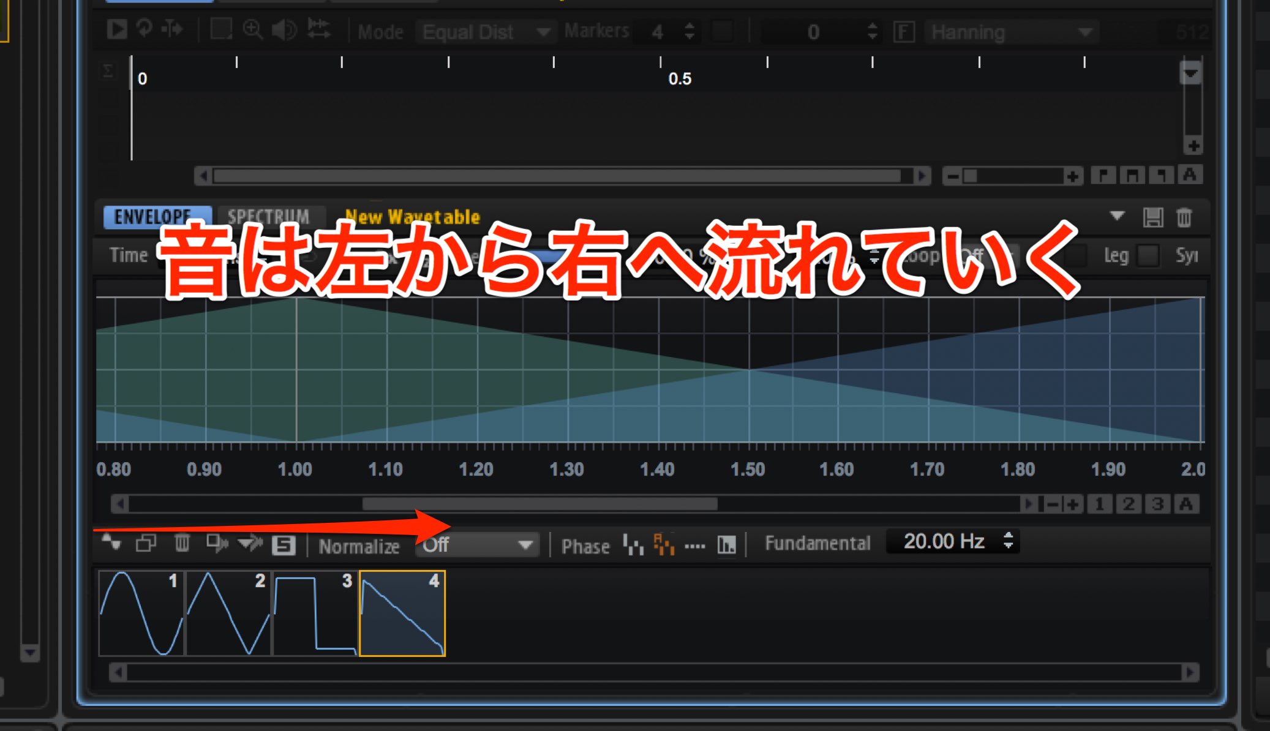
Task: Click the wave icon right of the trash
Action: [x=217, y=543]
